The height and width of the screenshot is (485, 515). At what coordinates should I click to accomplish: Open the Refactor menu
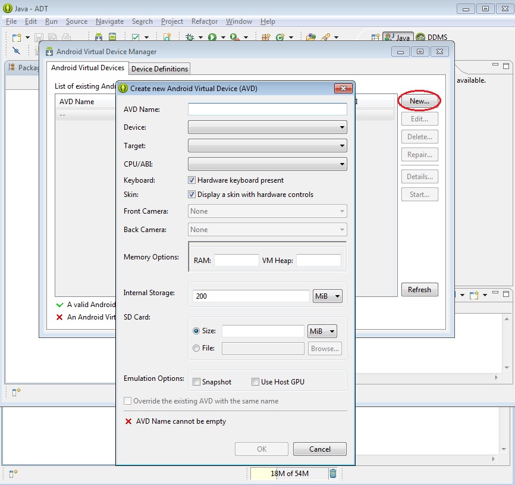coord(205,21)
